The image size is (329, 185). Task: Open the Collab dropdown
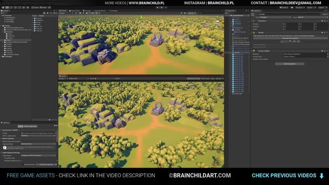click(x=284, y=8)
